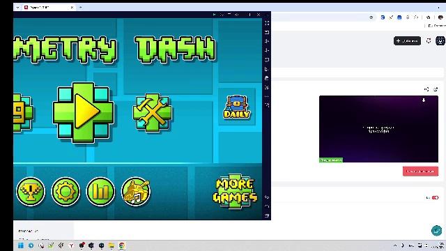Open the game settings gear button
Image resolution: width=446 pixels, height=251 pixels.
click(66, 191)
